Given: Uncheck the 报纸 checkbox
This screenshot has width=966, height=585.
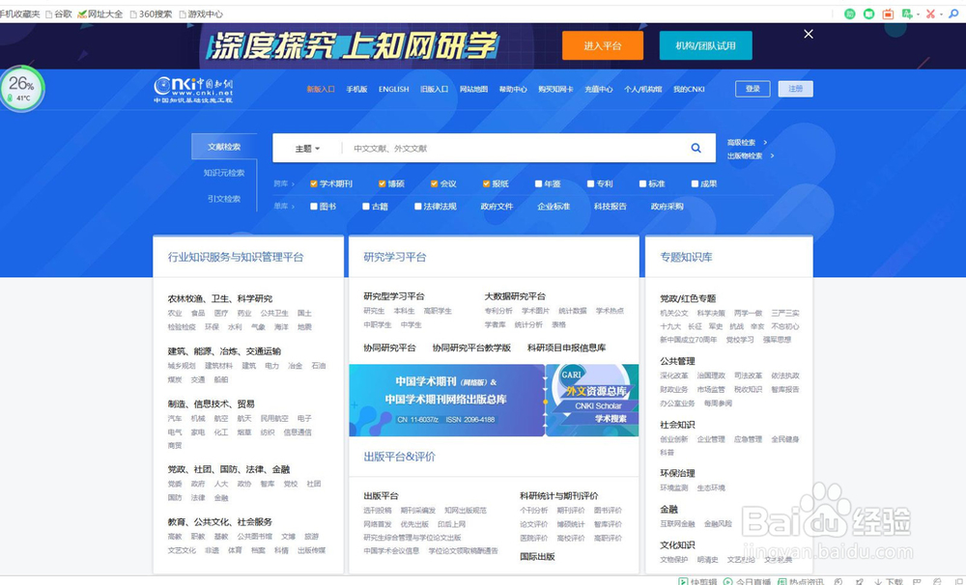Looking at the screenshot, I should click(486, 183).
